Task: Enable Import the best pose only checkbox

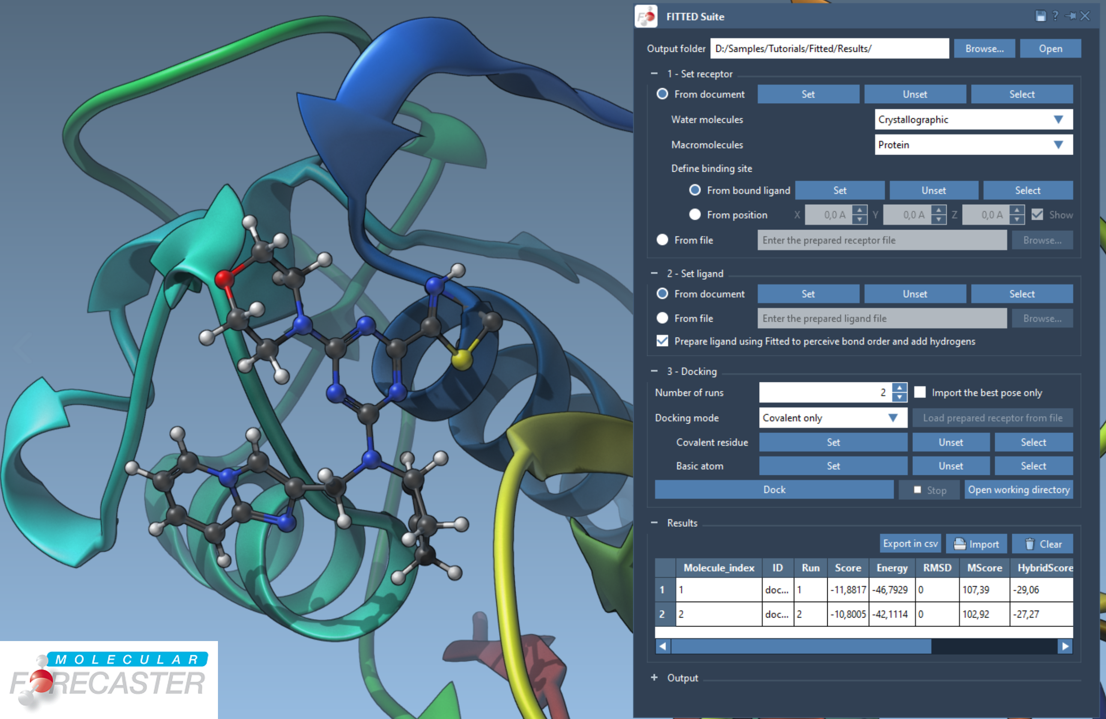Action: click(920, 392)
